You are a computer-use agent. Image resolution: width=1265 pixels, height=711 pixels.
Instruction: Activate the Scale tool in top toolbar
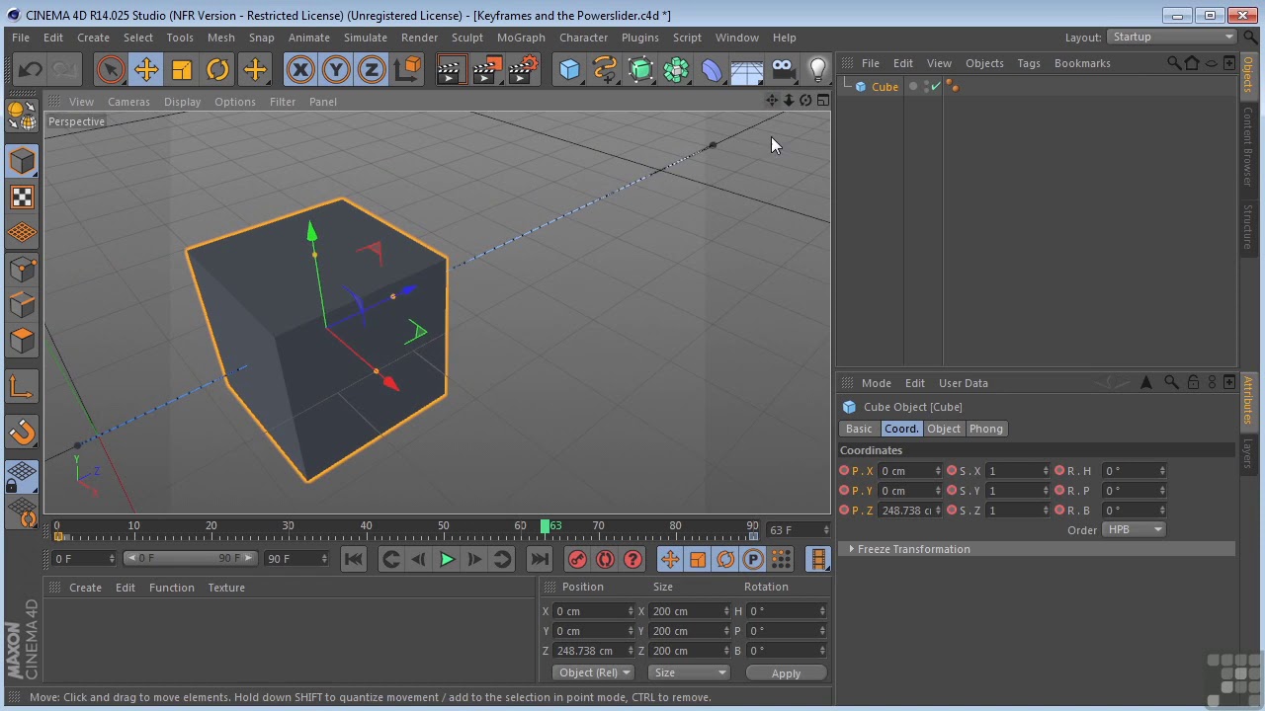pyautogui.click(x=182, y=69)
